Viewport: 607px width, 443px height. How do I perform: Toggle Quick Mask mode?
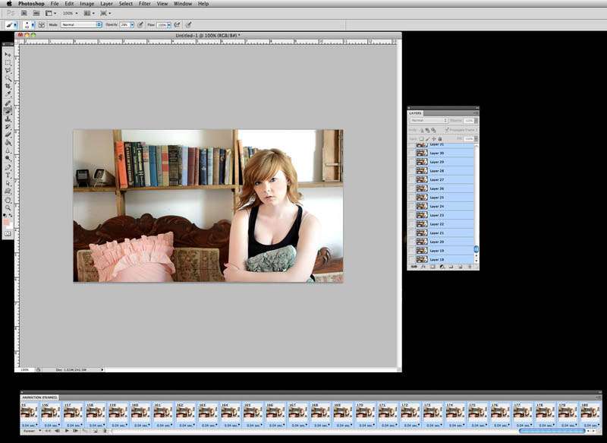[x=8, y=234]
